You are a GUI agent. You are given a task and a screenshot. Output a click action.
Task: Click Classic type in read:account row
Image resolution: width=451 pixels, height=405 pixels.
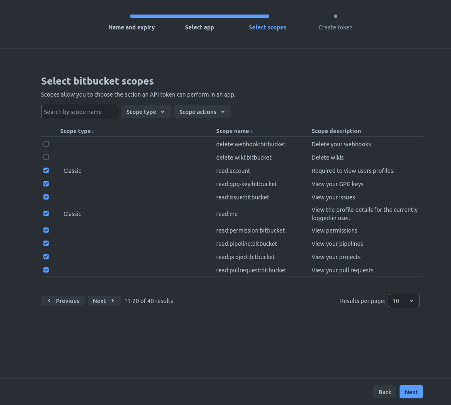[x=72, y=171]
